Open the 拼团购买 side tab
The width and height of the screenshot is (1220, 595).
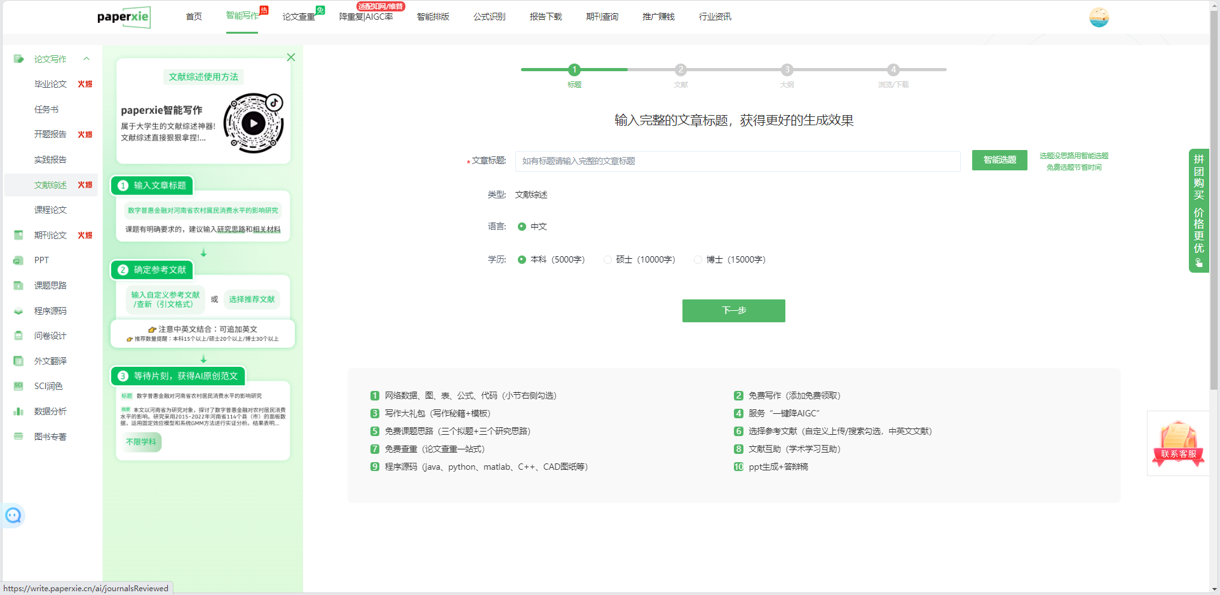[x=1198, y=210]
